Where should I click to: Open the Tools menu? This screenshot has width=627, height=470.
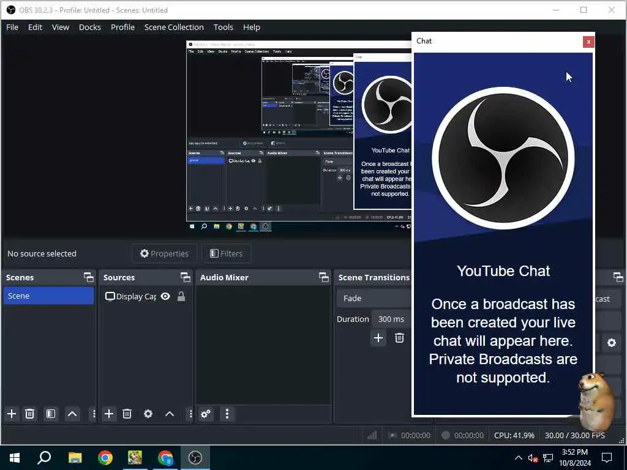click(223, 27)
